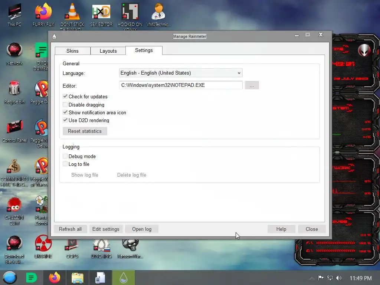Click the volume speaker tray icon
Viewport: 380px width, 285px height.
click(339, 278)
